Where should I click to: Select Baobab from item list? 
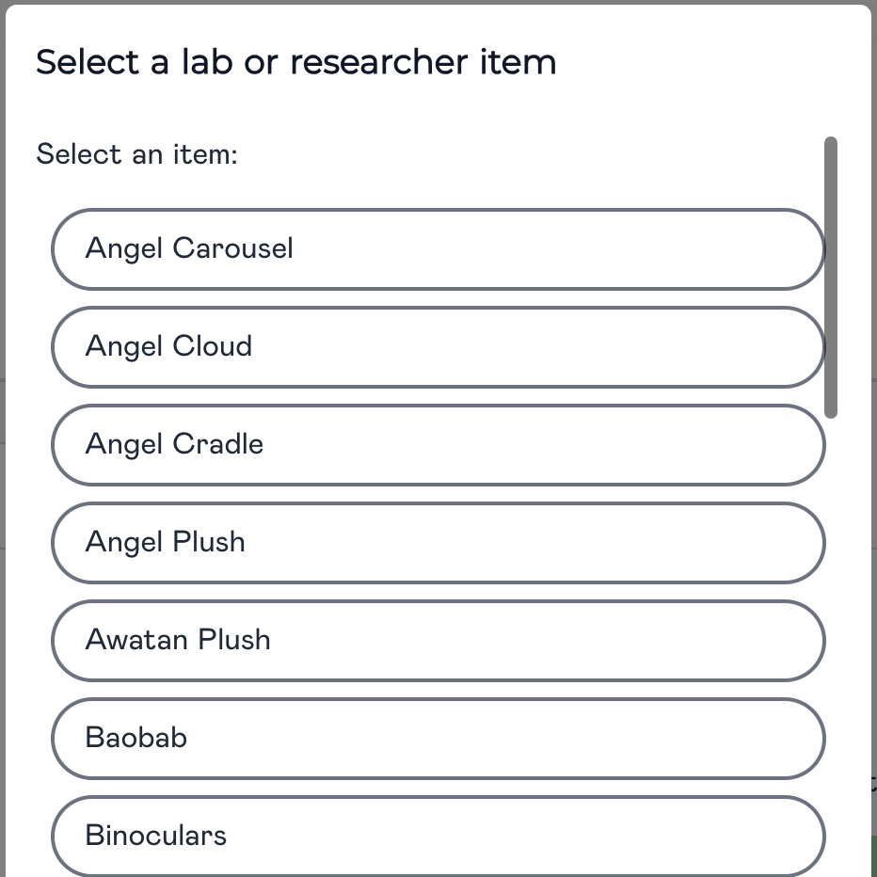pyautogui.click(x=438, y=739)
